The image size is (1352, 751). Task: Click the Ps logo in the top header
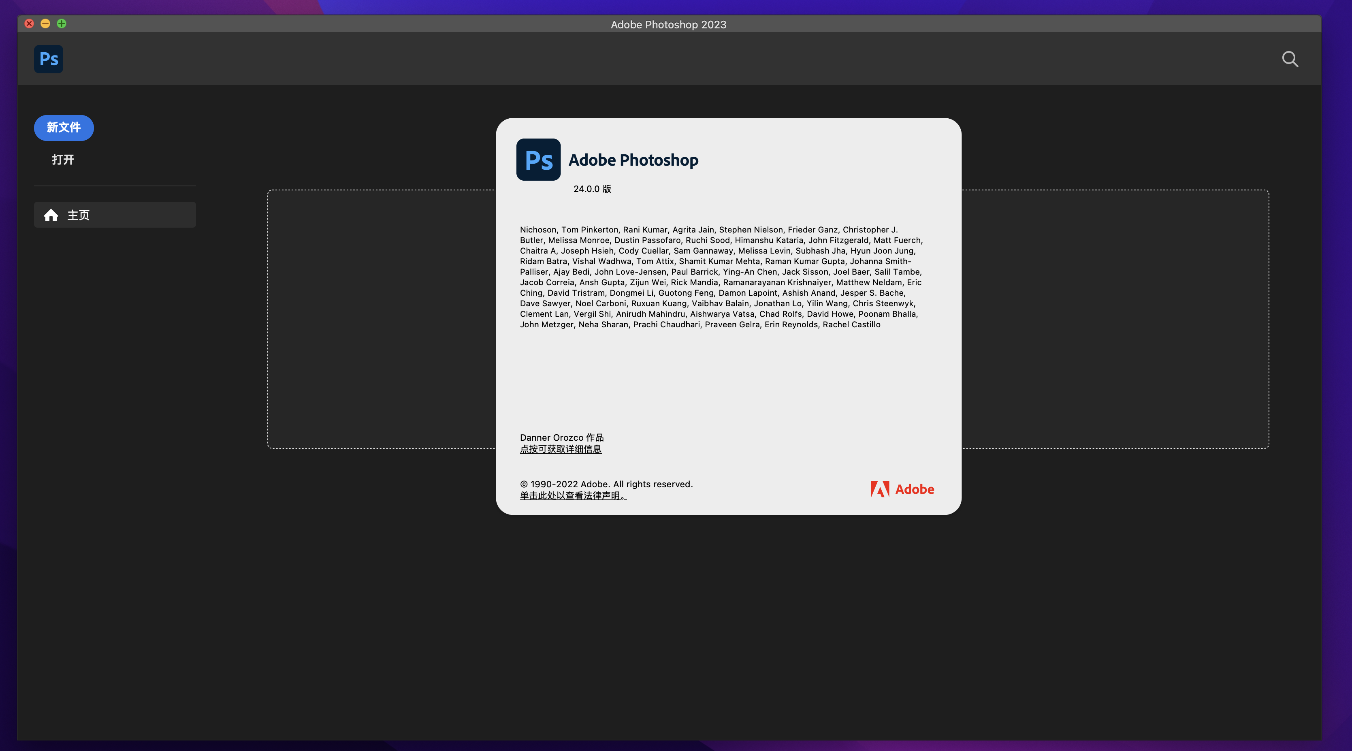48,59
